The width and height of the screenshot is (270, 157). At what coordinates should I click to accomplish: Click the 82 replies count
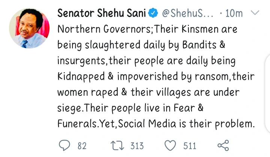(82, 145)
